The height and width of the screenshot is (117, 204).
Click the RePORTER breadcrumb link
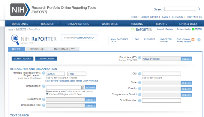click(x=21, y=29)
